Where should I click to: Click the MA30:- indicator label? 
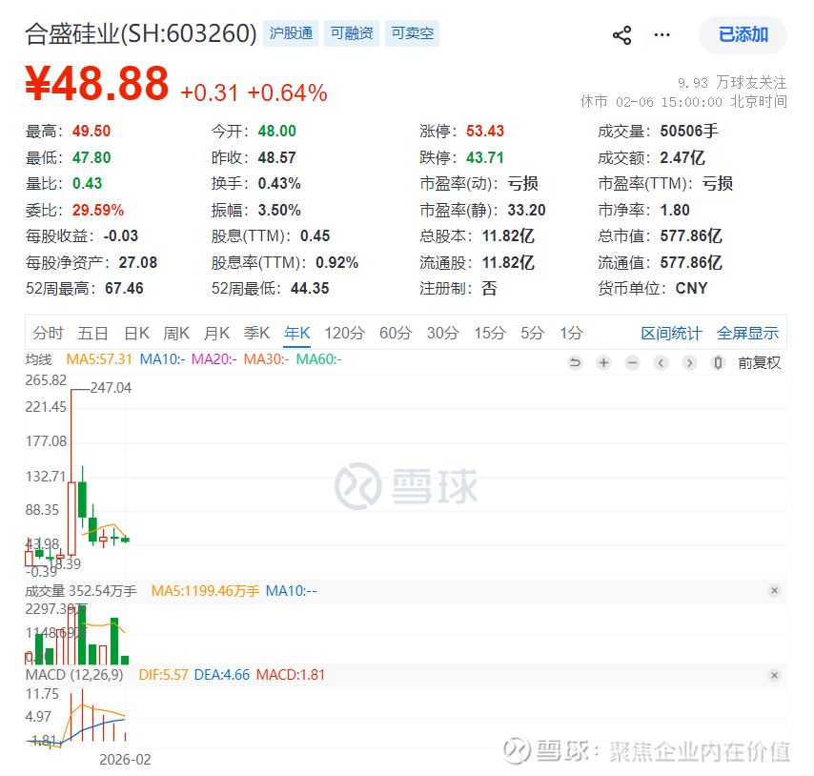[x=266, y=359]
